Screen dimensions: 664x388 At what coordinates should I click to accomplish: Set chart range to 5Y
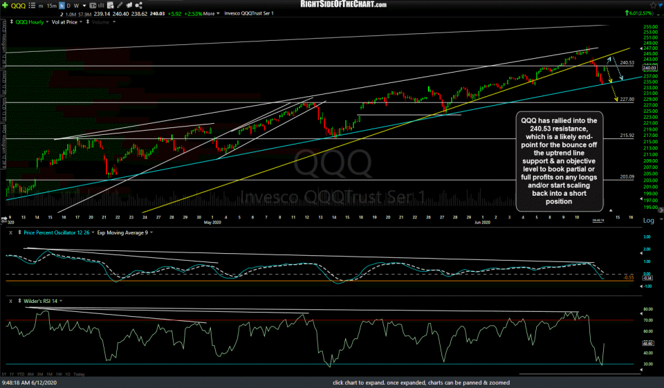[4, 374]
